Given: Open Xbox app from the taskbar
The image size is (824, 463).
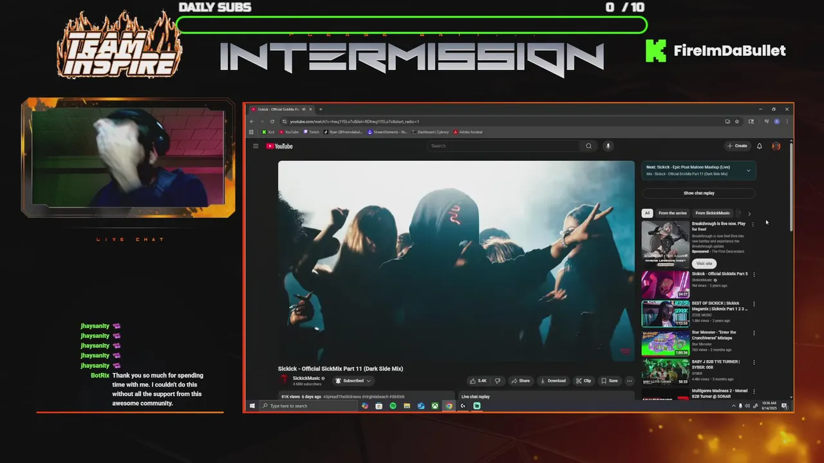Looking at the screenshot, I should coord(435,406).
